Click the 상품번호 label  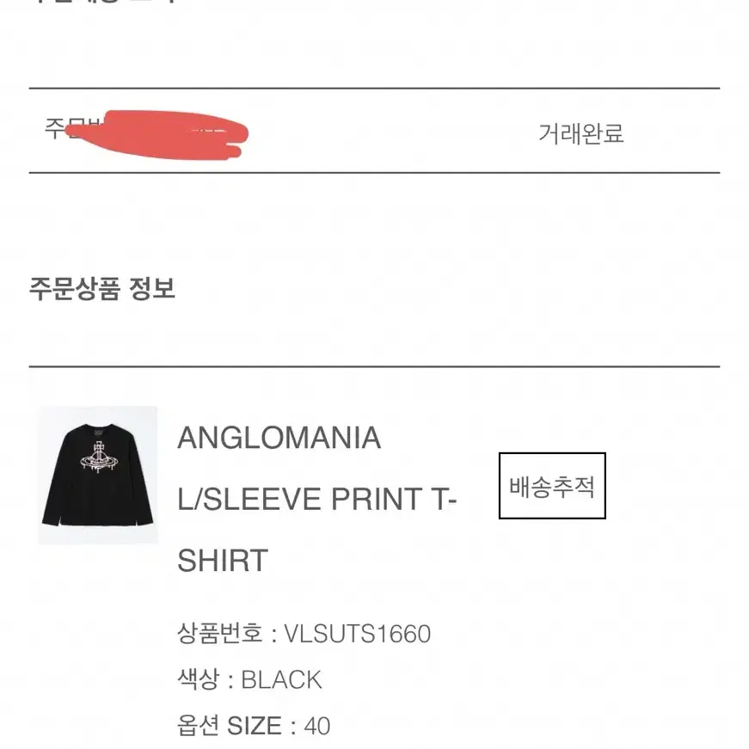[x=220, y=633]
